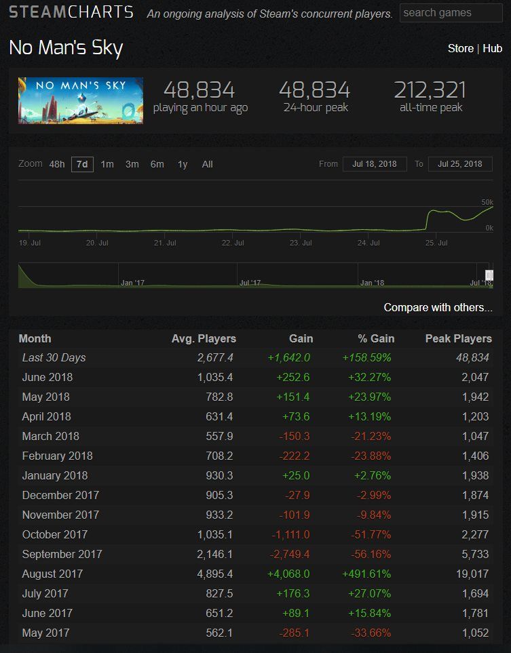Switch chart zoom to 1m
The height and width of the screenshot is (653, 511).
[x=107, y=164]
